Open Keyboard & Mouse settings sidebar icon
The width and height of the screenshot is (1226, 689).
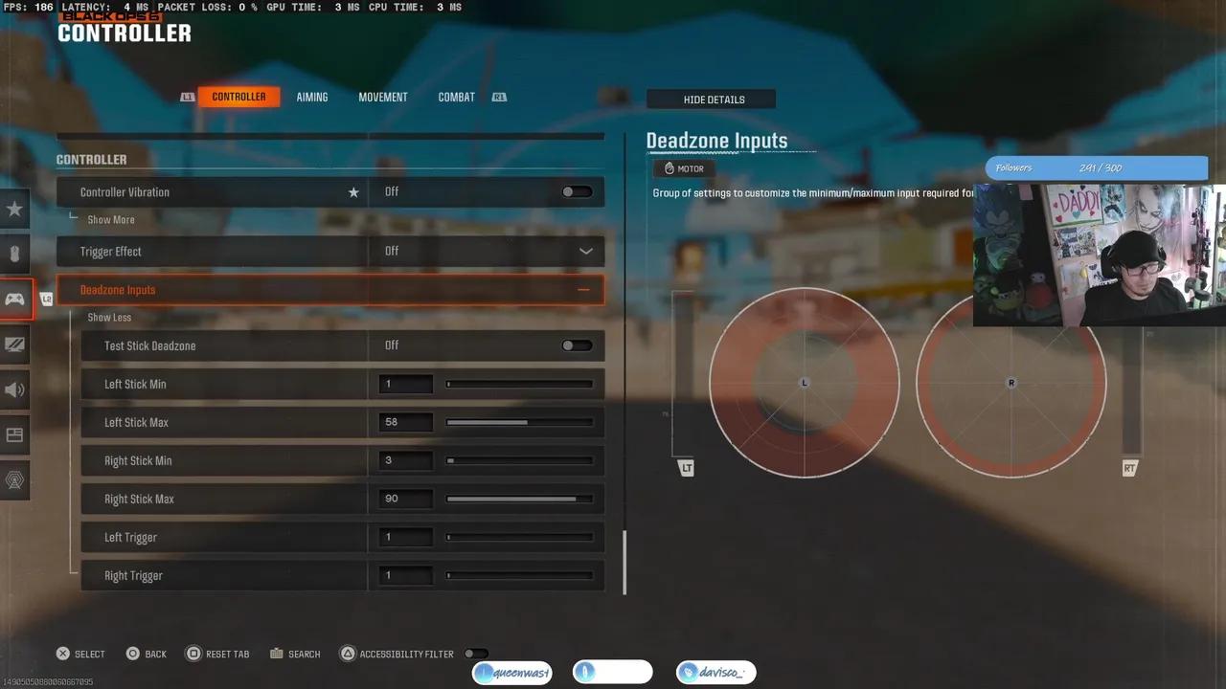coord(14,254)
